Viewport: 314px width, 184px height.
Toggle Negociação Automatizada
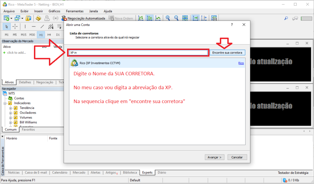[83, 18]
